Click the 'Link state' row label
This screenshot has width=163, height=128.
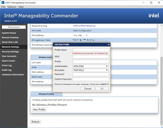(36, 63)
